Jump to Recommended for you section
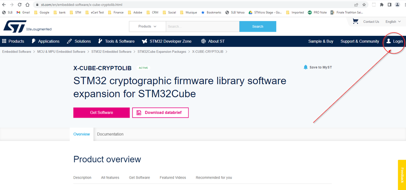The height and width of the screenshot is (190, 406). [214, 177]
